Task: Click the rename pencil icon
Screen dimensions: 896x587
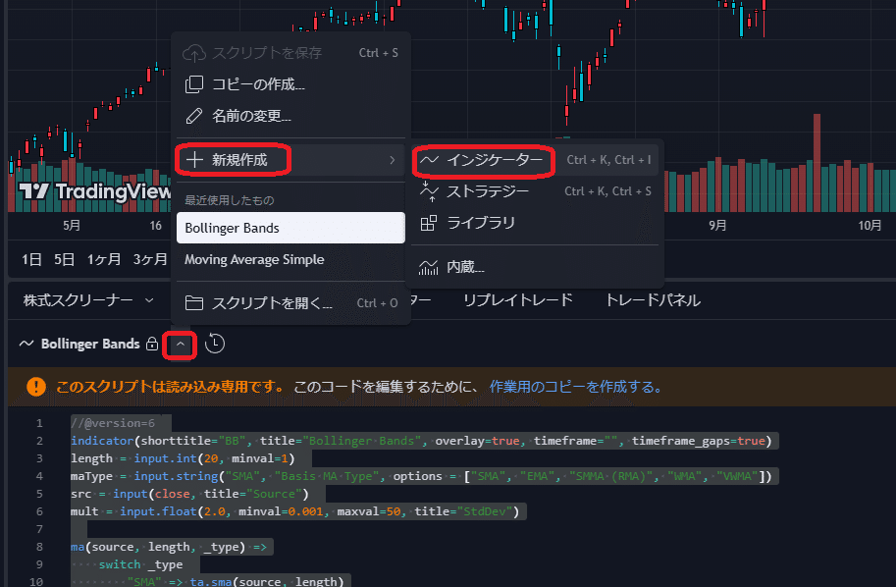Action: pyautogui.click(x=194, y=116)
